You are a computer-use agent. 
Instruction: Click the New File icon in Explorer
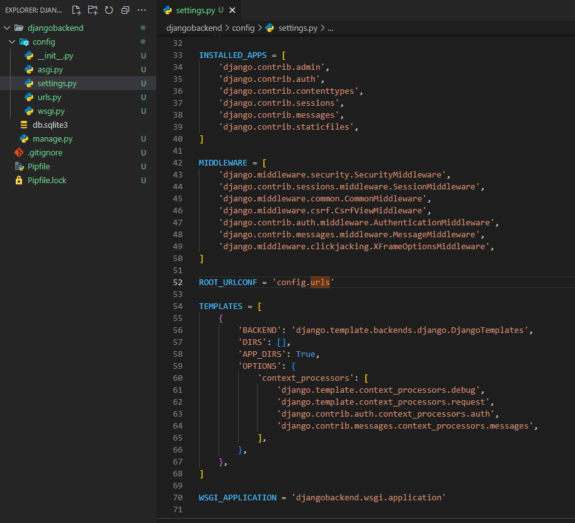pyautogui.click(x=76, y=10)
